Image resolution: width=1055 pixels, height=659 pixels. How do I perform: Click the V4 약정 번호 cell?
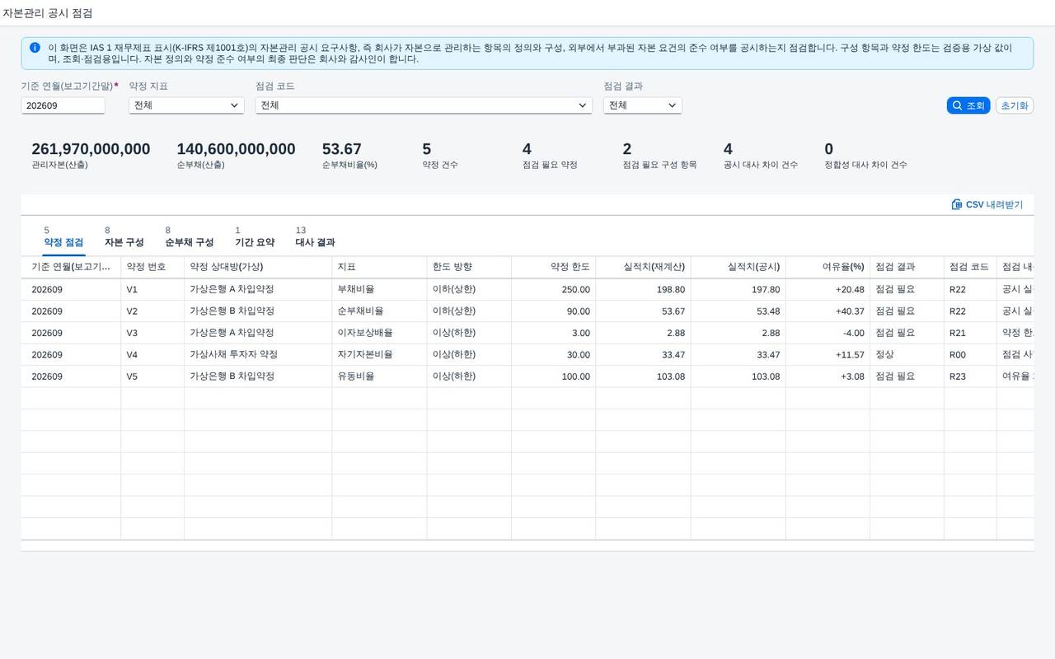pyautogui.click(x=152, y=354)
